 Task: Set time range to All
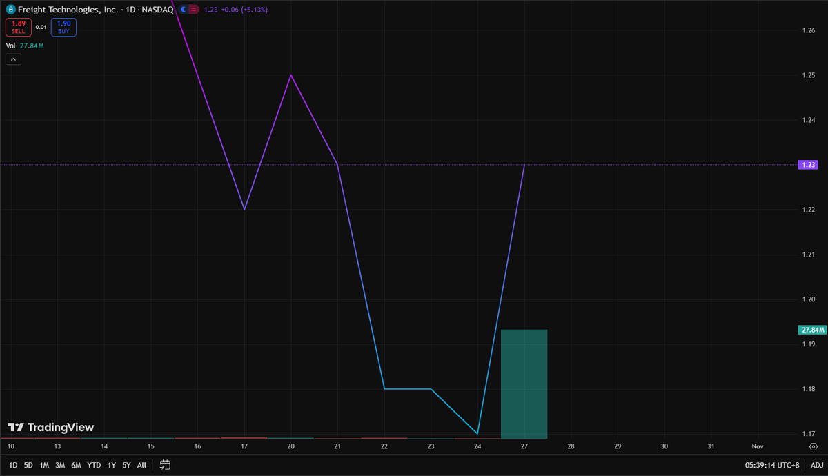pyautogui.click(x=141, y=465)
